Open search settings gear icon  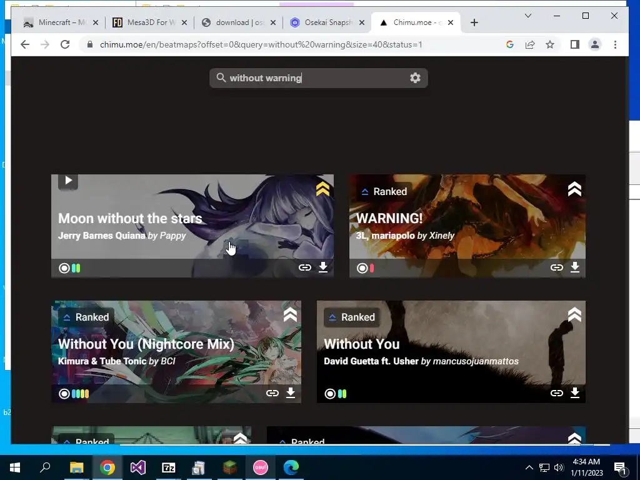coord(415,77)
